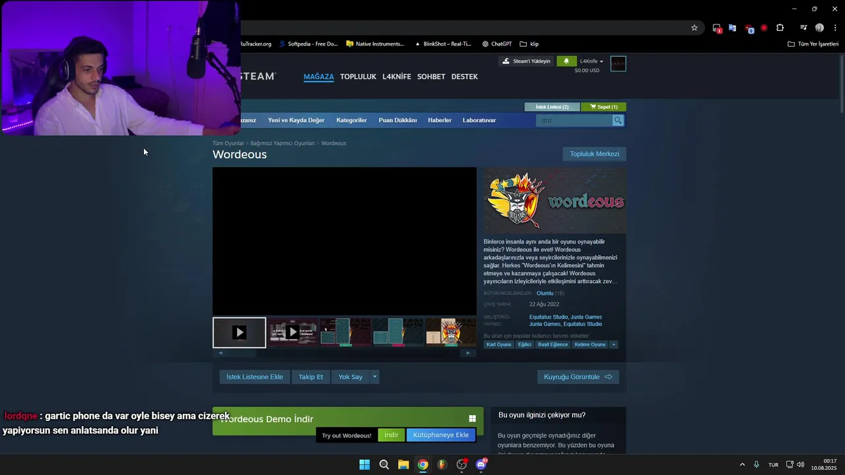Click Kuyruğu Görüntüle queue button
845x475 pixels.
click(x=578, y=377)
